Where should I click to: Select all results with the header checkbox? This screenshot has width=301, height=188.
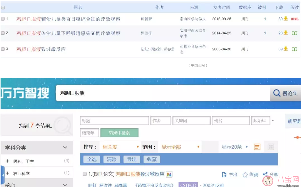(x=3, y=8)
